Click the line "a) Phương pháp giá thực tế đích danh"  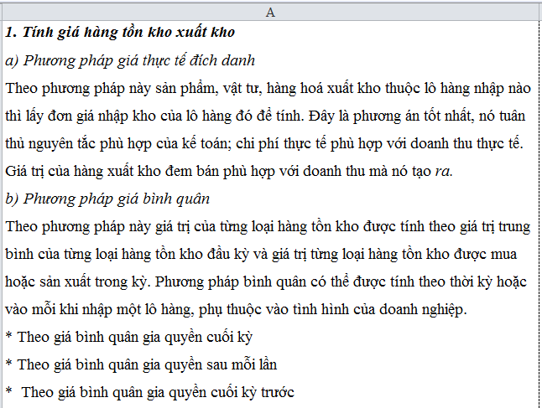(x=130, y=60)
